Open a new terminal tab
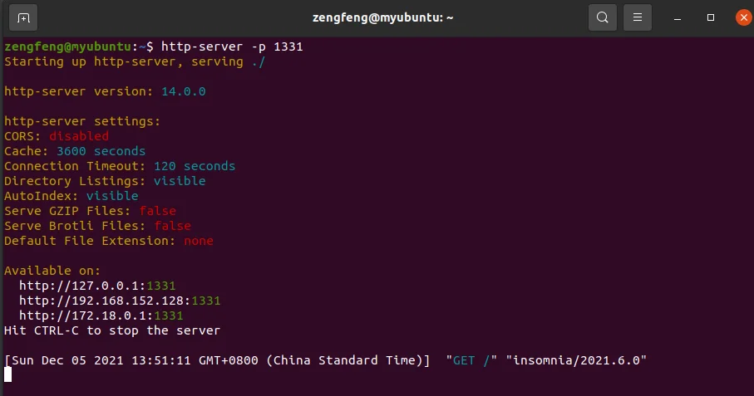The image size is (754, 396). click(x=23, y=17)
